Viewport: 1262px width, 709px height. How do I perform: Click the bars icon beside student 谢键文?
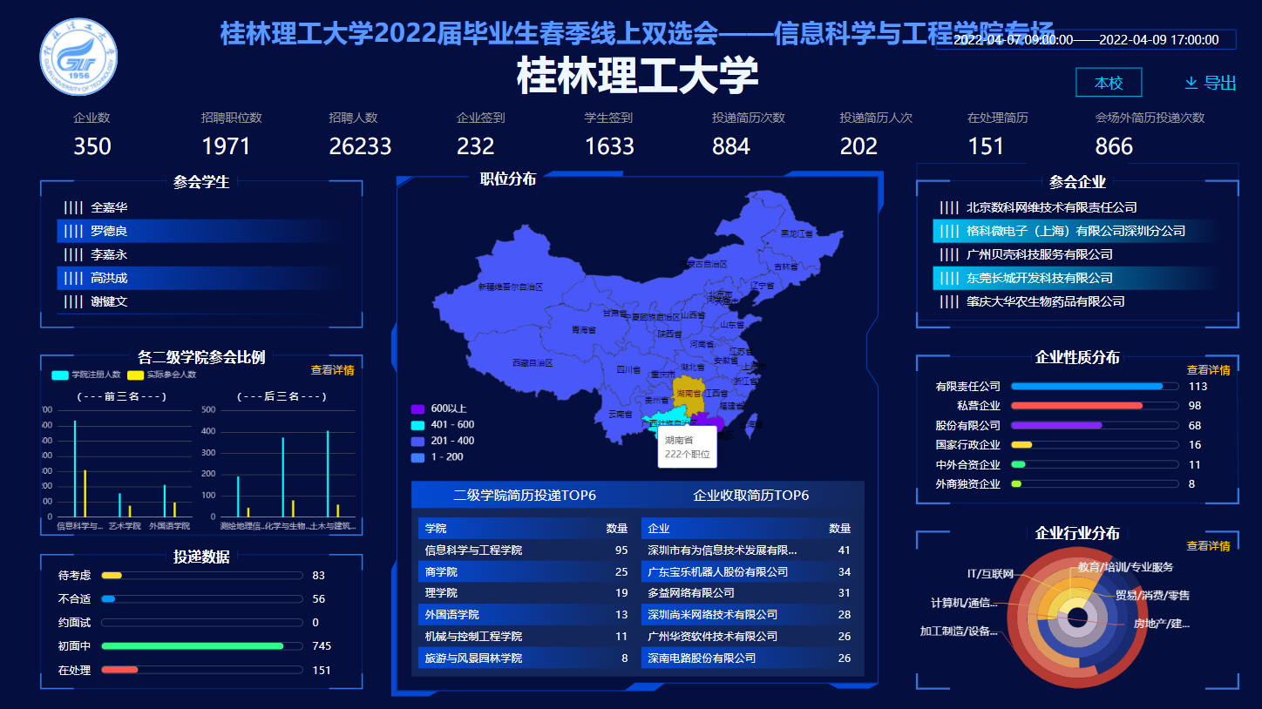point(73,301)
